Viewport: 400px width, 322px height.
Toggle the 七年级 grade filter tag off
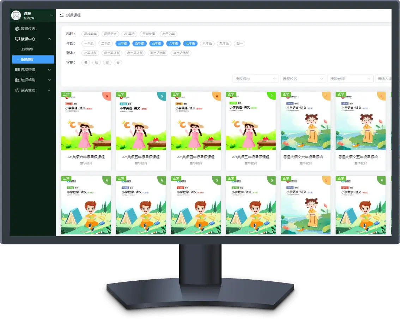click(x=190, y=43)
